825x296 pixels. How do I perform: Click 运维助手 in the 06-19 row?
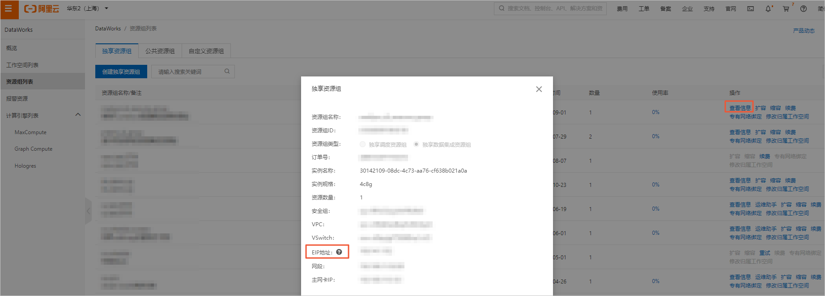(x=766, y=205)
